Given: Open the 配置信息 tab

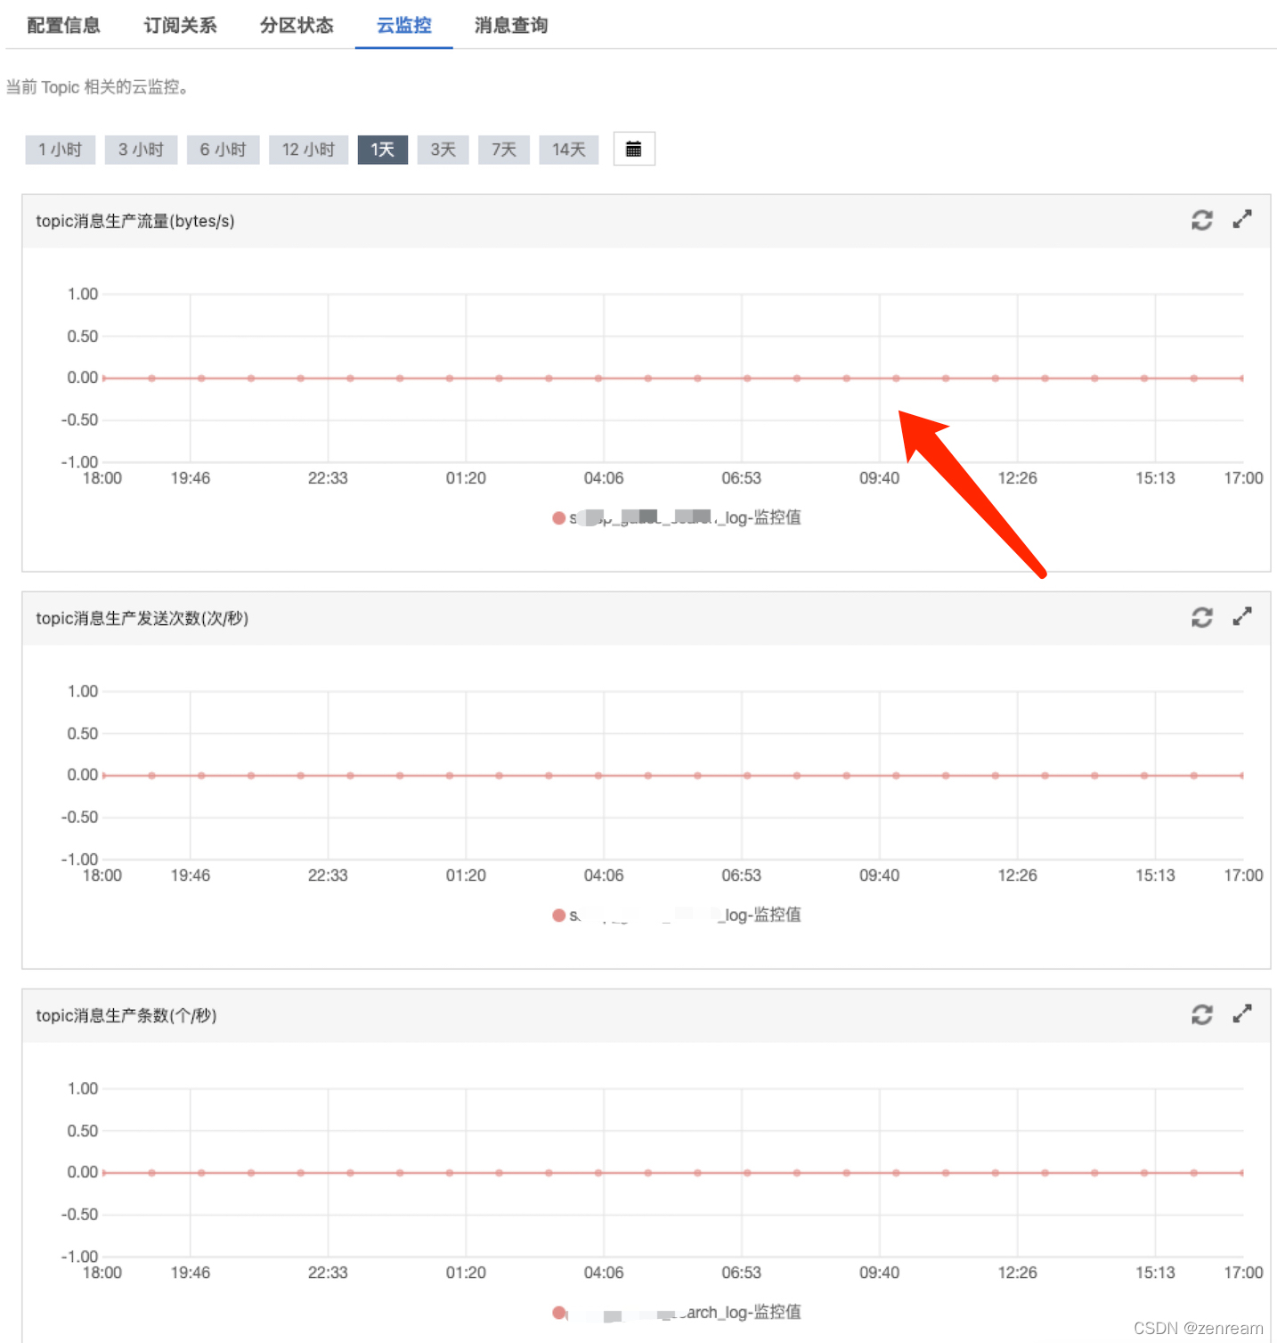Looking at the screenshot, I should 63,25.
